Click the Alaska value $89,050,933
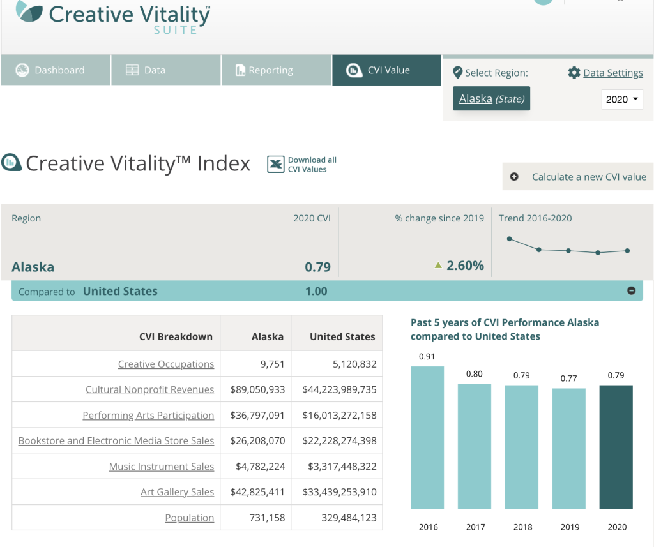 click(257, 389)
